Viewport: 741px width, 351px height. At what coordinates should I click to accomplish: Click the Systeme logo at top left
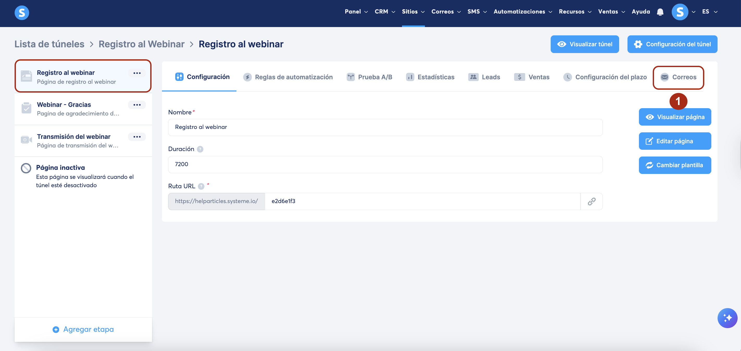(22, 13)
